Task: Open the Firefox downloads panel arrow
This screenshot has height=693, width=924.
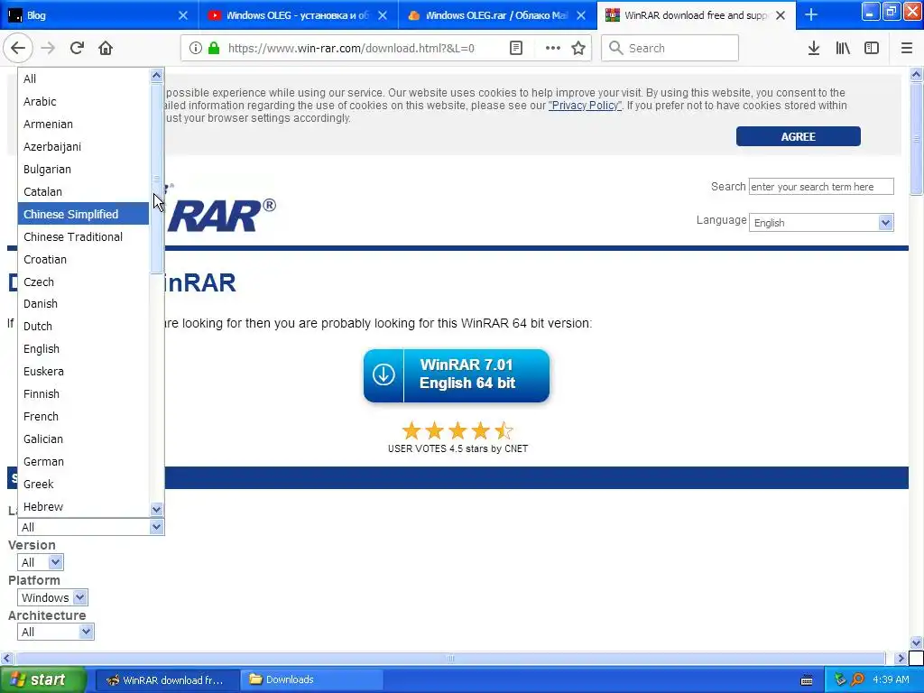Action: (814, 49)
